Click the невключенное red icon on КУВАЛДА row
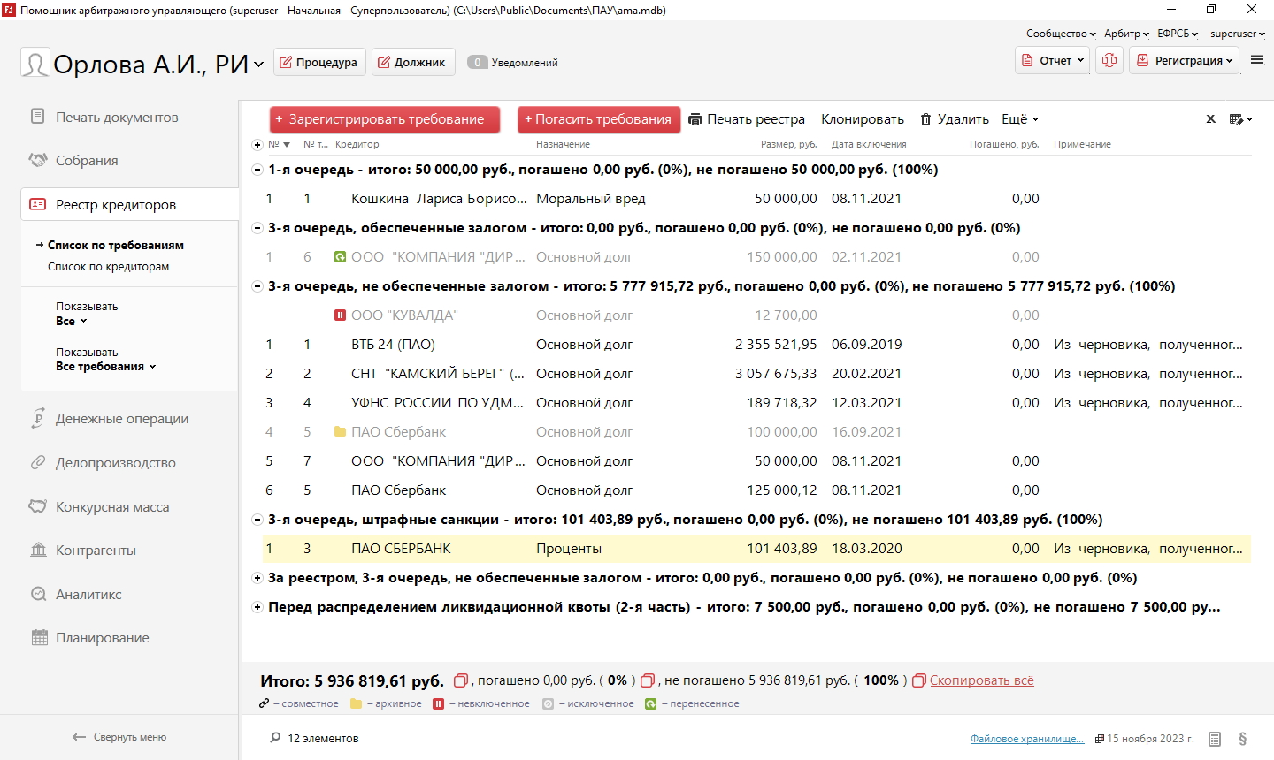This screenshot has height=760, width=1274. pos(339,315)
